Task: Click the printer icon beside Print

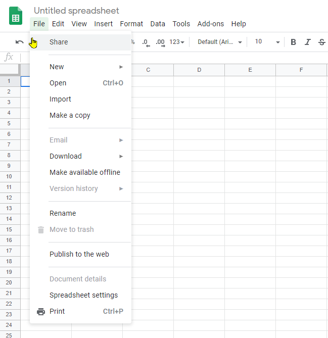Action: coord(41,312)
